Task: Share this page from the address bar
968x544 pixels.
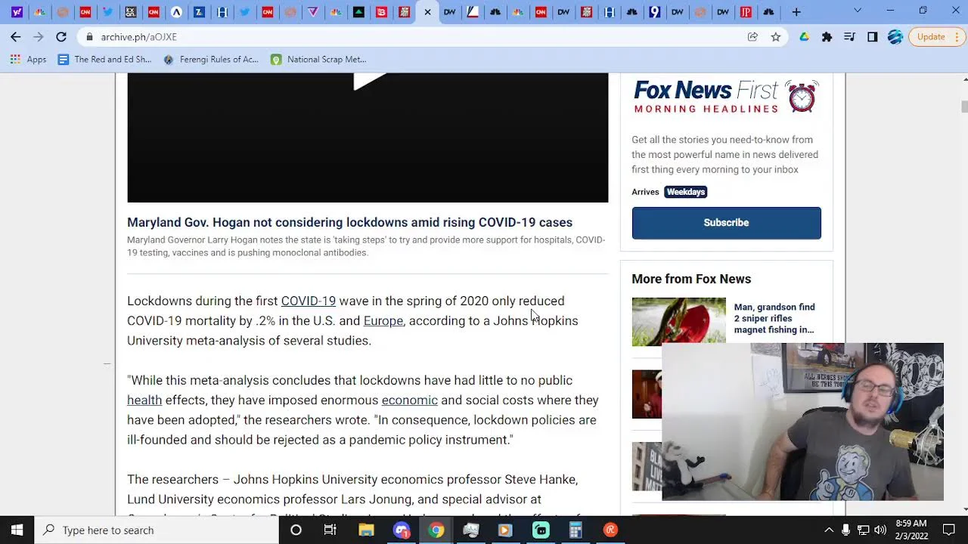Action: click(752, 36)
